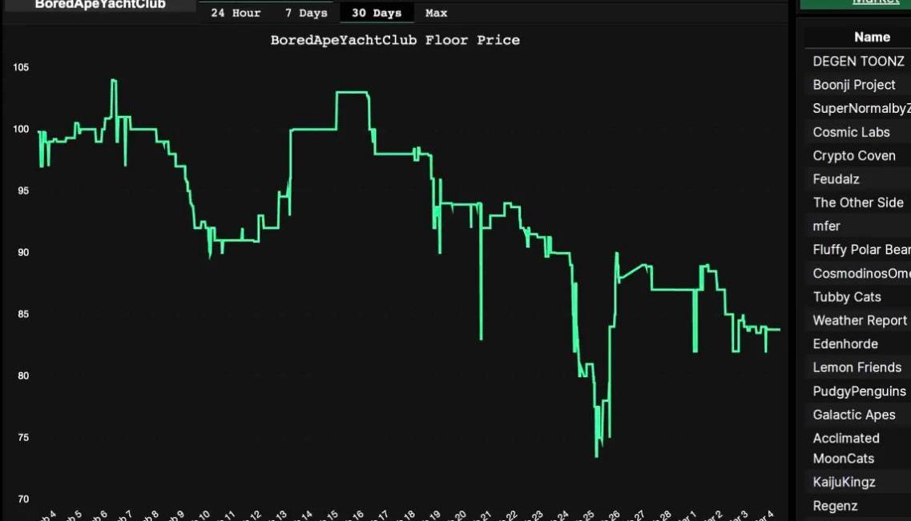Open DEGEN TOONZ collection in list
The image size is (911, 521).
click(x=858, y=61)
